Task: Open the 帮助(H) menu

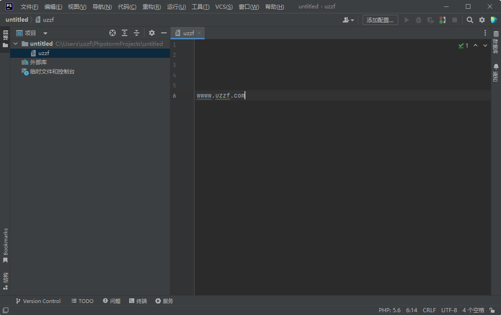Action: point(275,6)
